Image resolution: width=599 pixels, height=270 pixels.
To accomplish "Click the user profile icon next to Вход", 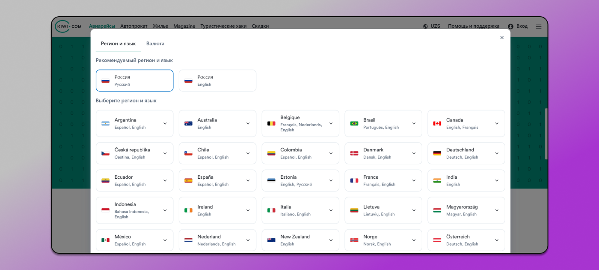I will 510,26.
